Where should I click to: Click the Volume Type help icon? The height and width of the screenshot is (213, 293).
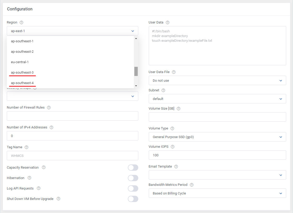click(x=172, y=128)
